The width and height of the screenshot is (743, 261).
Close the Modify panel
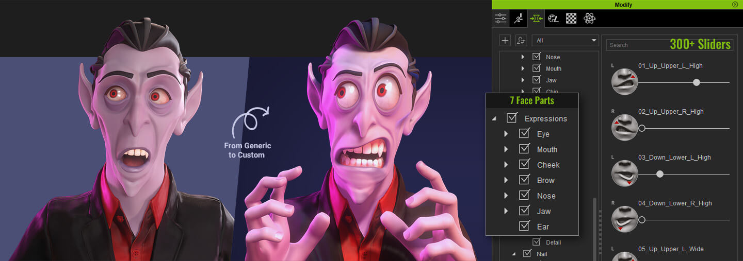click(x=735, y=4)
